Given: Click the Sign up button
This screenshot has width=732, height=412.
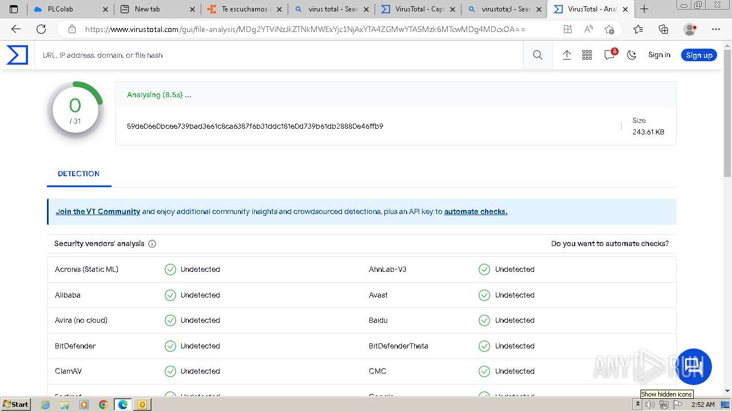Looking at the screenshot, I should 699,55.
